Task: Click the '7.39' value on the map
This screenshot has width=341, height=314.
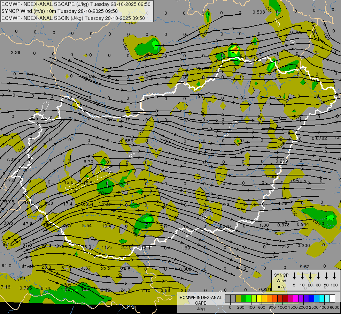Action: pos(11,159)
